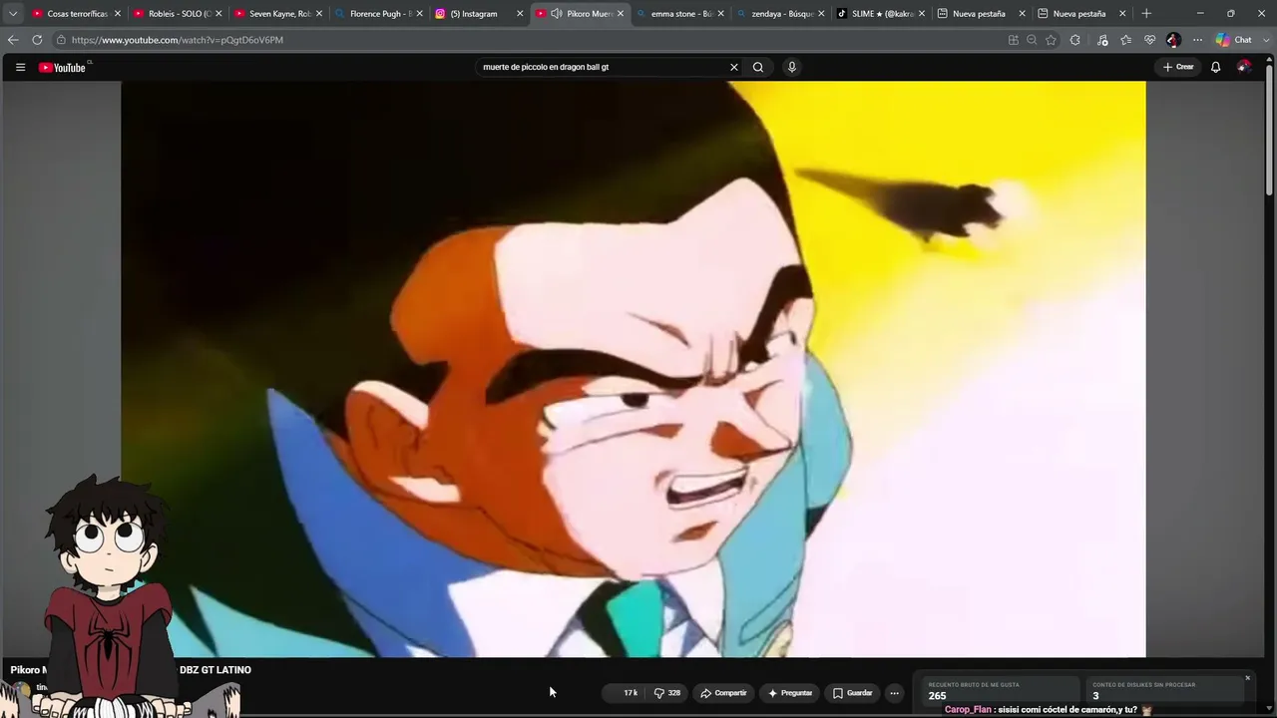Close the Pikoro Muere video tab
This screenshot has width=1277, height=718.
point(621,14)
